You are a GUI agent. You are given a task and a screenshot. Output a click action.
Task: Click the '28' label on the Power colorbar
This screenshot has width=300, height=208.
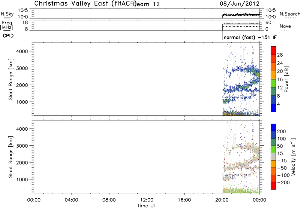click(280, 55)
